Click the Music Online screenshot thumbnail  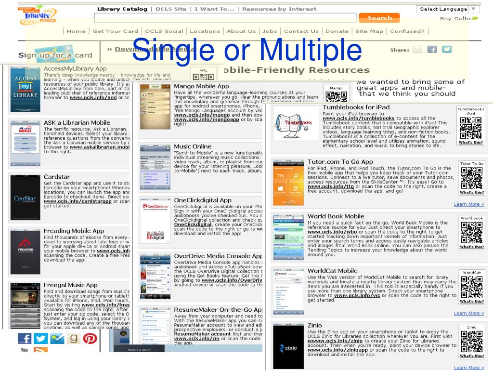[156, 167]
